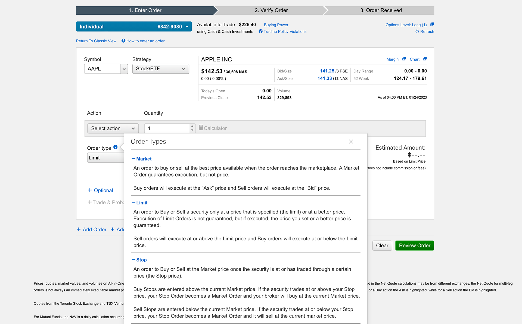
Task: Click Trading Policy Violations help icon
Action: click(260, 31)
